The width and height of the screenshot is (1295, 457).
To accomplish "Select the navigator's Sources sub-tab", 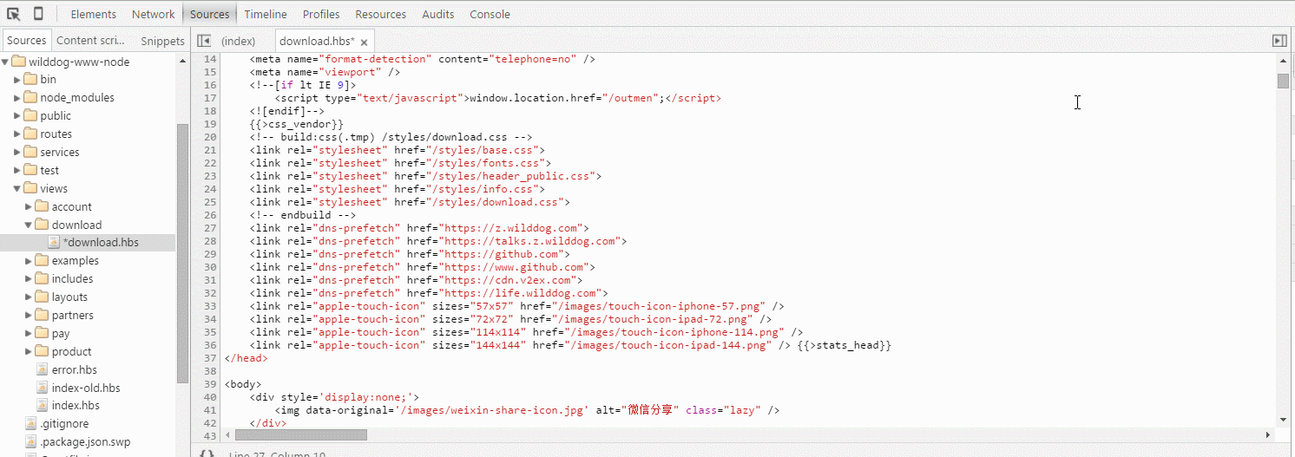I will click(27, 40).
